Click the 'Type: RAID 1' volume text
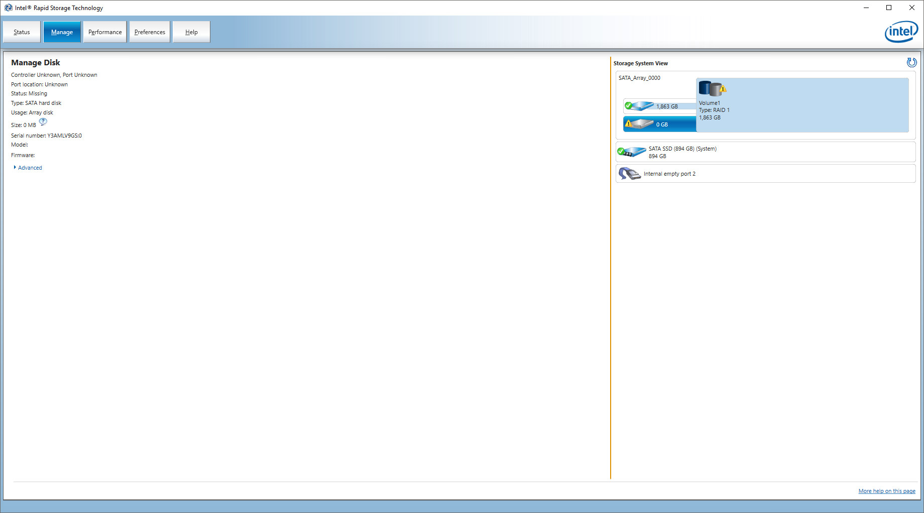Viewport: 924px width, 513px height. [x=714, y=110]
